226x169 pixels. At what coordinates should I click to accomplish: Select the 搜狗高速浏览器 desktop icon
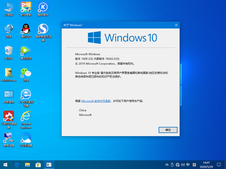tap(43, 29)
